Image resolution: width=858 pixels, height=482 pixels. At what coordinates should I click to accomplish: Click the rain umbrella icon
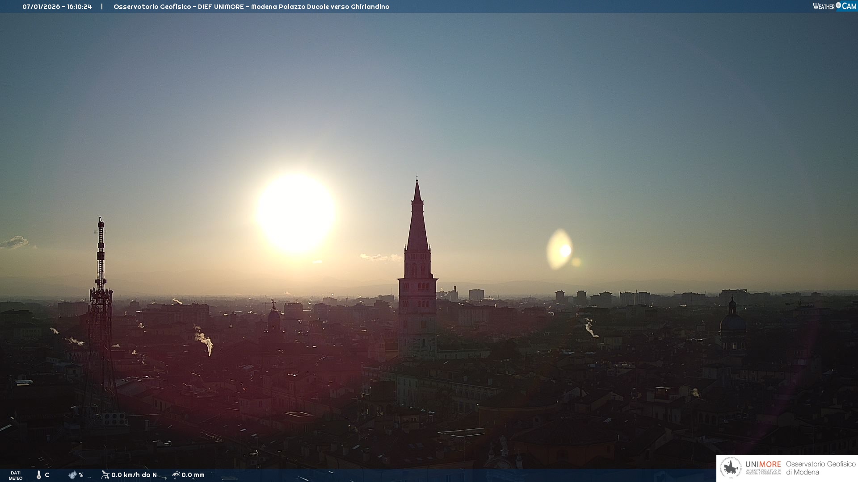click(x=176, y=475)
